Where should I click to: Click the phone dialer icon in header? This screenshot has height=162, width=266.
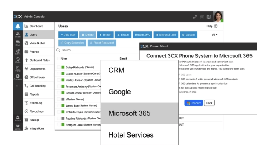pos(195,17)
